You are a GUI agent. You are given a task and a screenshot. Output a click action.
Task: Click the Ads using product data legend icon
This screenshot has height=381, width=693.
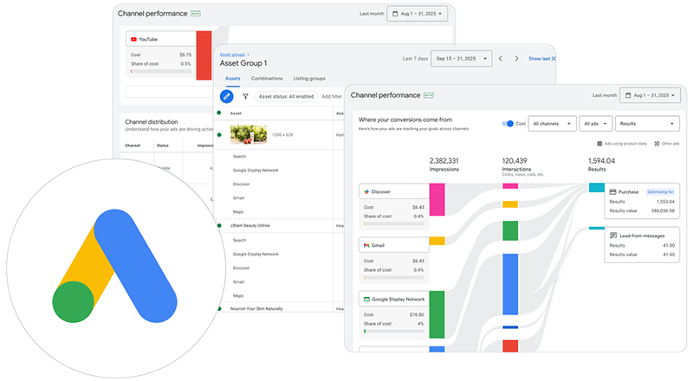tap(599, 144)
